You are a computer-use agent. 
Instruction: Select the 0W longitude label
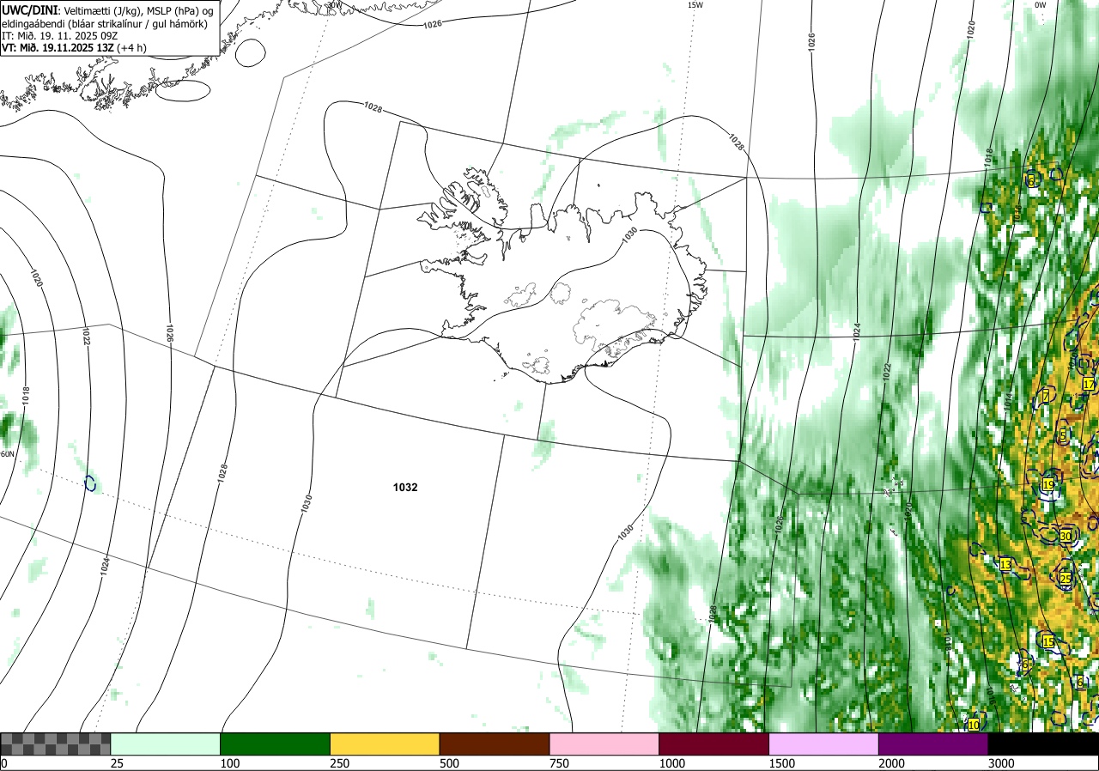tap(1040, 5)
